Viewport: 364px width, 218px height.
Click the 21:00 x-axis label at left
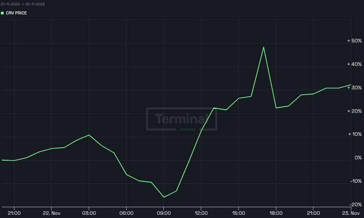(x=14, y=213)
